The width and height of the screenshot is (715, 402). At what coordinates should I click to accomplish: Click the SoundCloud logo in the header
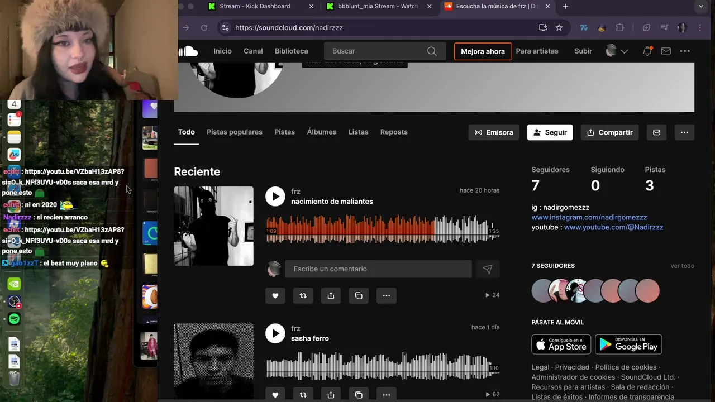coord(188,51)
